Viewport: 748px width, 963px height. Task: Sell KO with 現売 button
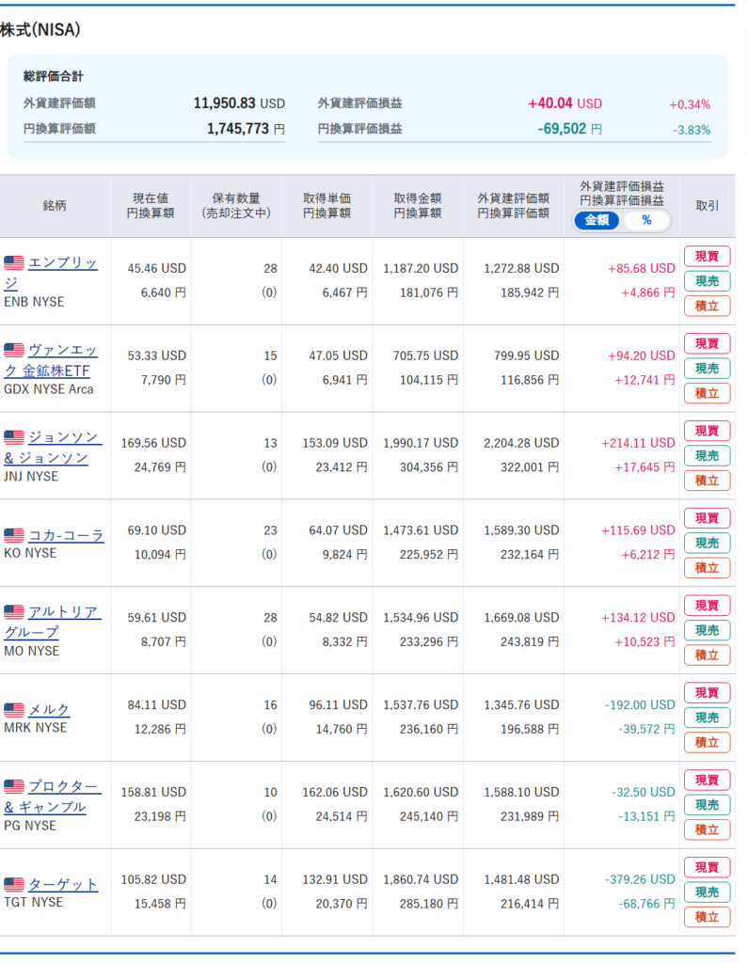point(707,543)
